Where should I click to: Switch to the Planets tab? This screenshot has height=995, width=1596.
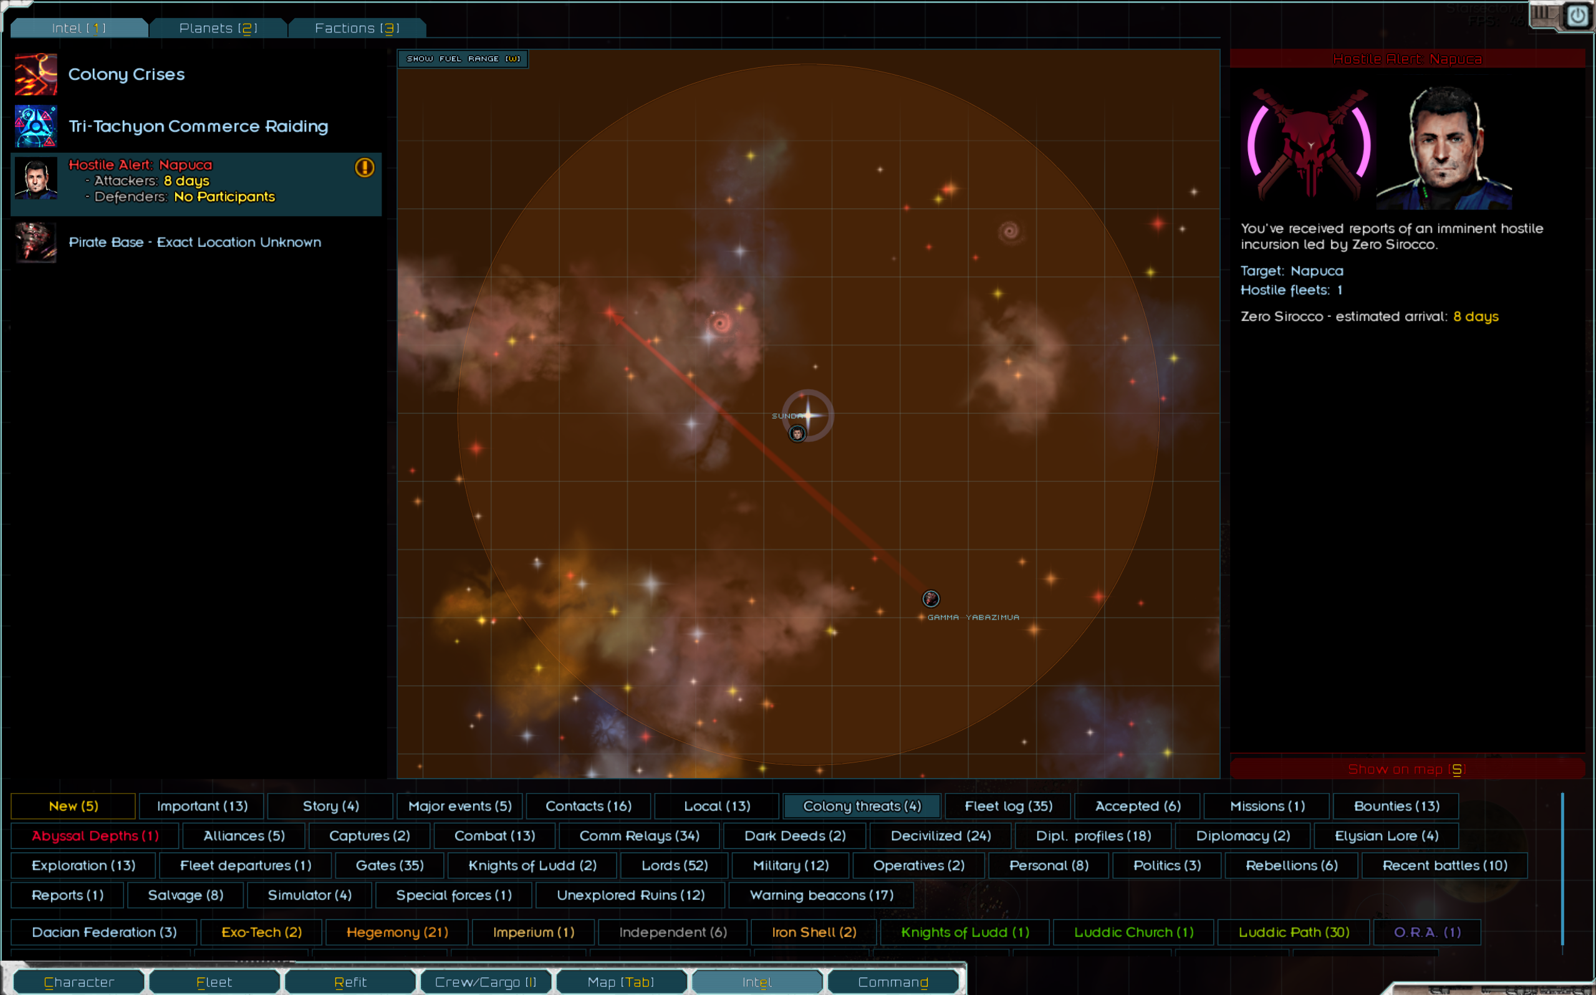pos(218,28)
